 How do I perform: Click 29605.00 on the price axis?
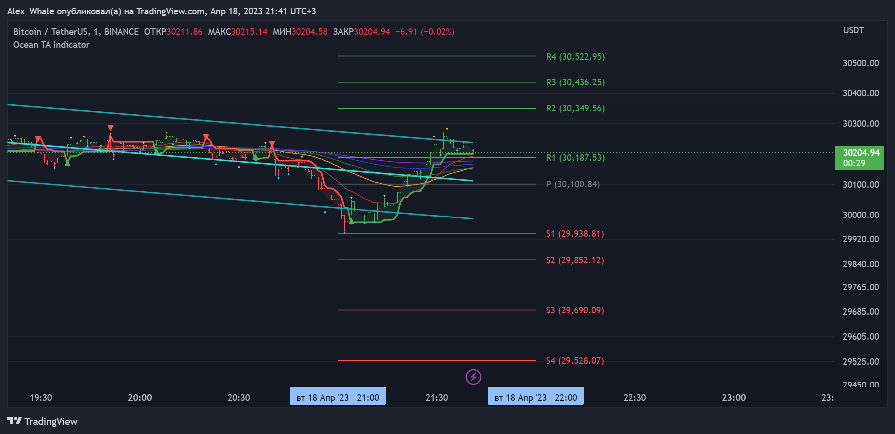[x=861, y=337]
